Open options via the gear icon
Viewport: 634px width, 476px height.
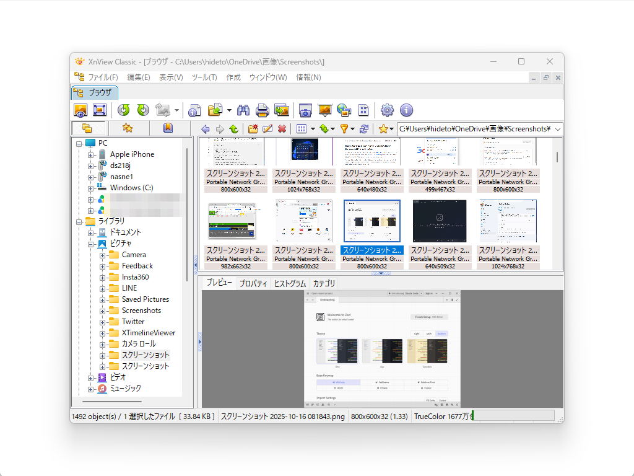(x=387, y=110)
